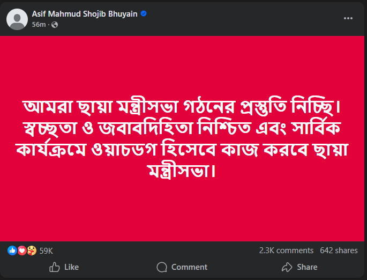Click the blue verified badge

(144, 14)
